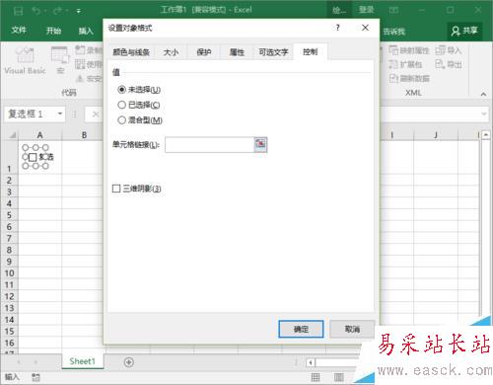493x385 pixels.
Task: Switch to Page Layout view icon in status bar
Action: (x=338, y=377)
